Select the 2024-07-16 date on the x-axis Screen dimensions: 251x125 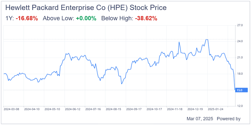(93, 109)
